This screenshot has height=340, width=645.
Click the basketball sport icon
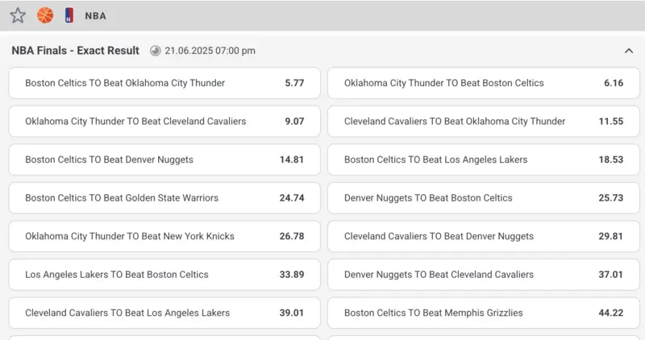coord(44,15)
